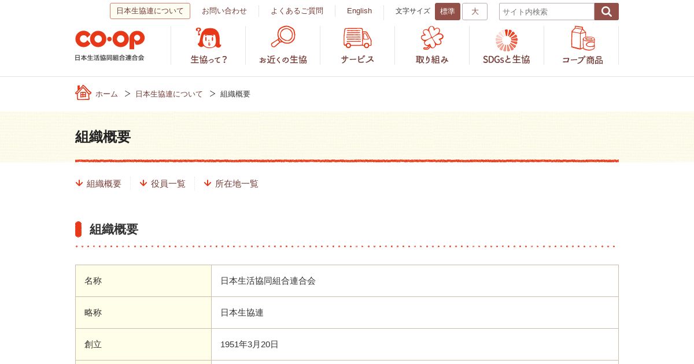Open 日本生協連について top link
Screen dimensions: 694x364
150,11
